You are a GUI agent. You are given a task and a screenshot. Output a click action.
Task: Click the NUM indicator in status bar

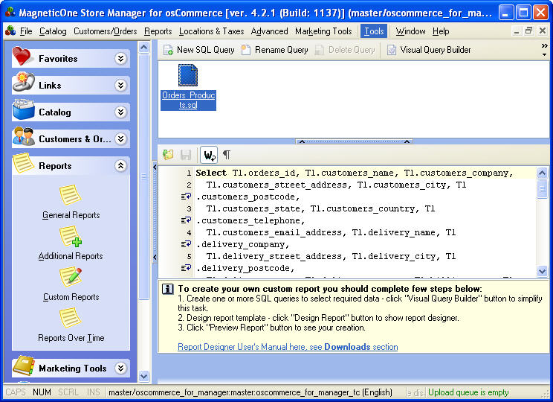(42, 392)
